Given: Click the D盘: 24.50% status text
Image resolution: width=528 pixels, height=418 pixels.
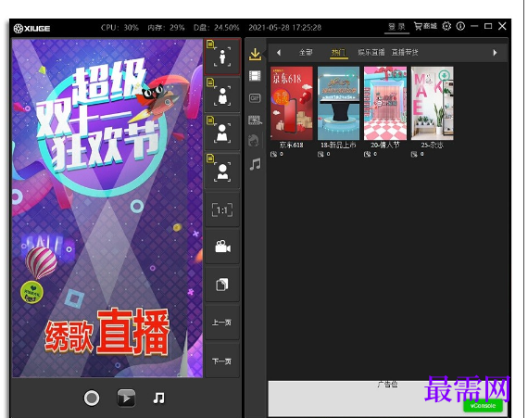Looking at the screenshot, I should point(217,28).
